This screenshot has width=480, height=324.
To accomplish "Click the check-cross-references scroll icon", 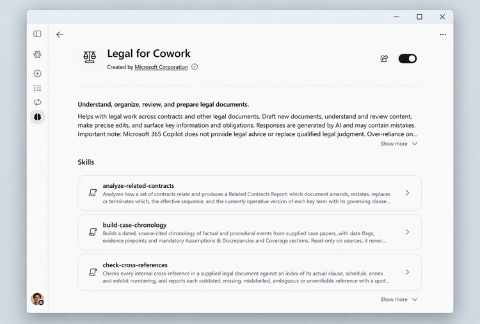I will click(93, 272).
